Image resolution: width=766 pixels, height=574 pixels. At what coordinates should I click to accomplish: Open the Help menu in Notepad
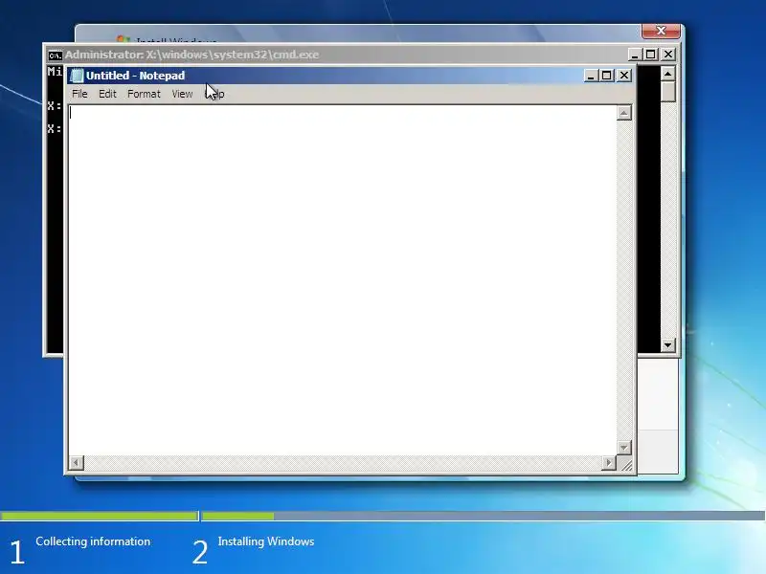click(214, 94)
